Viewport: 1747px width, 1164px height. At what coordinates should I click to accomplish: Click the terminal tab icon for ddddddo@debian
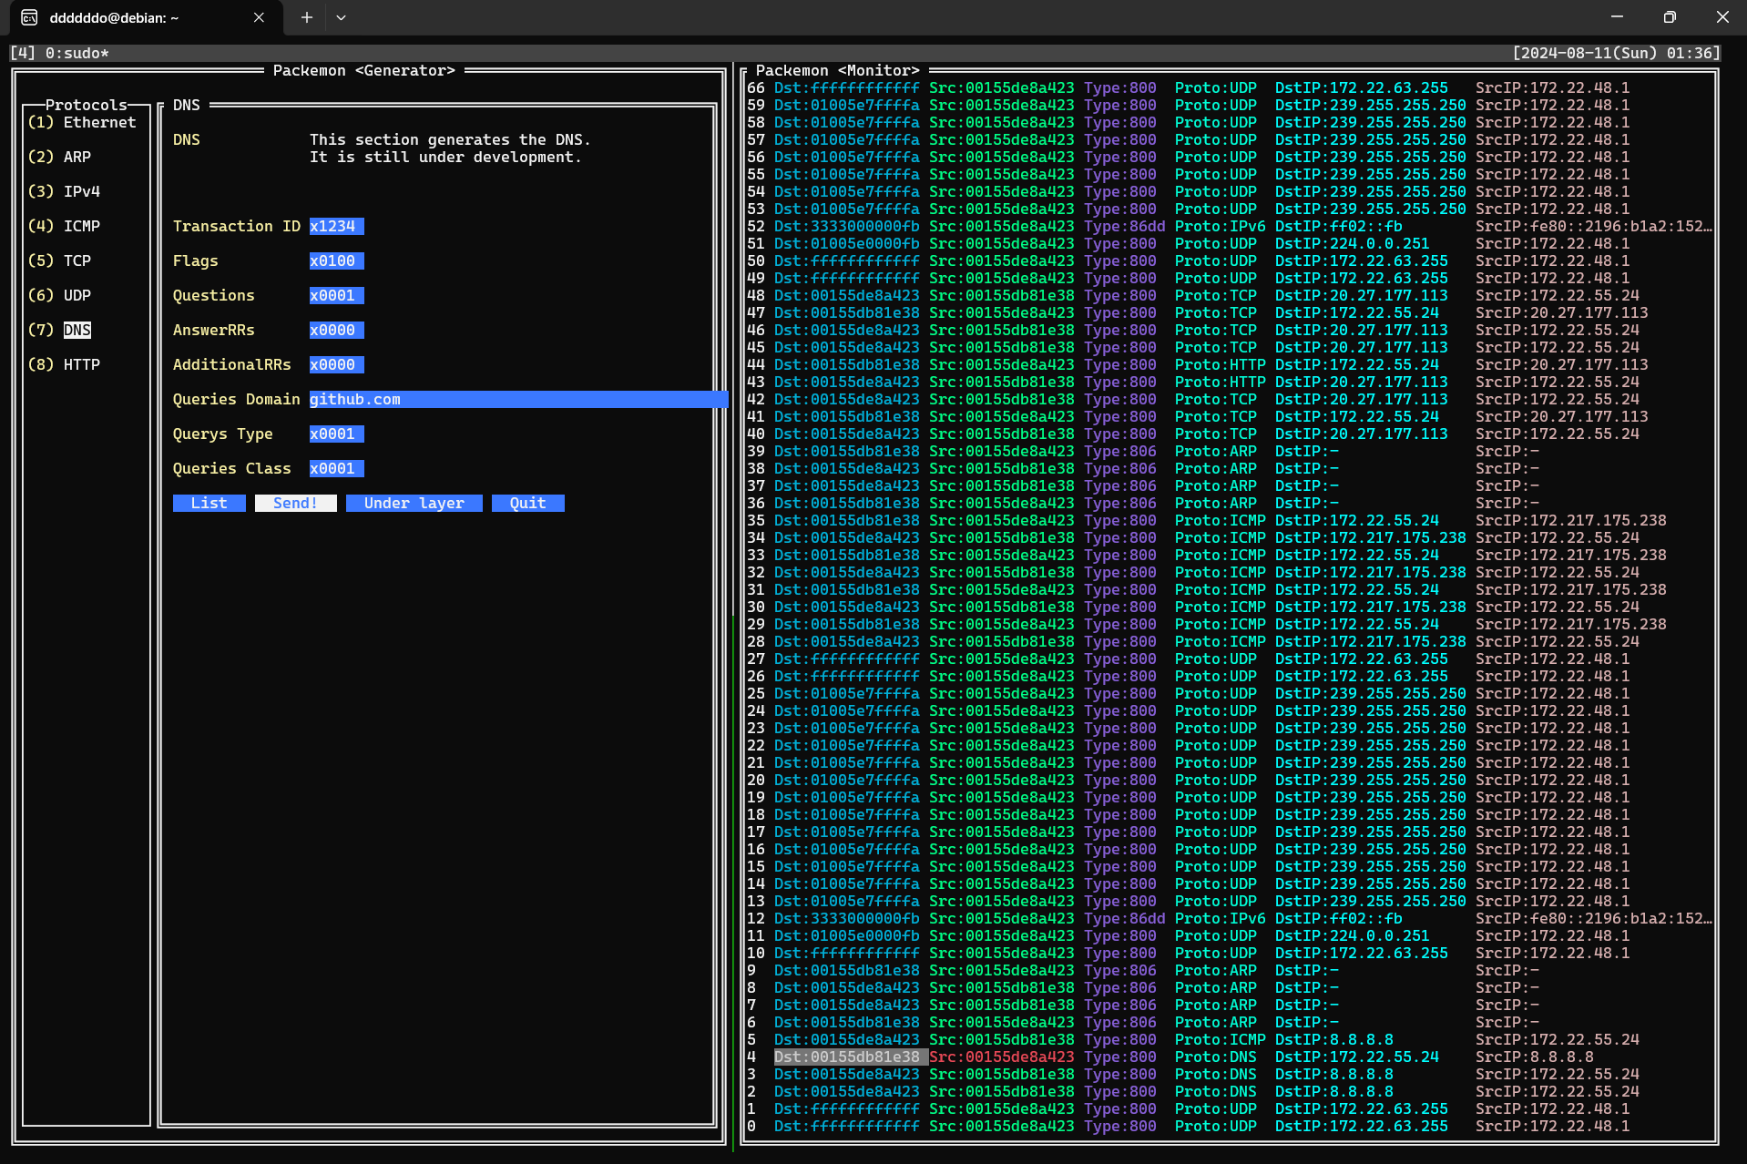(x=29, y=17)
